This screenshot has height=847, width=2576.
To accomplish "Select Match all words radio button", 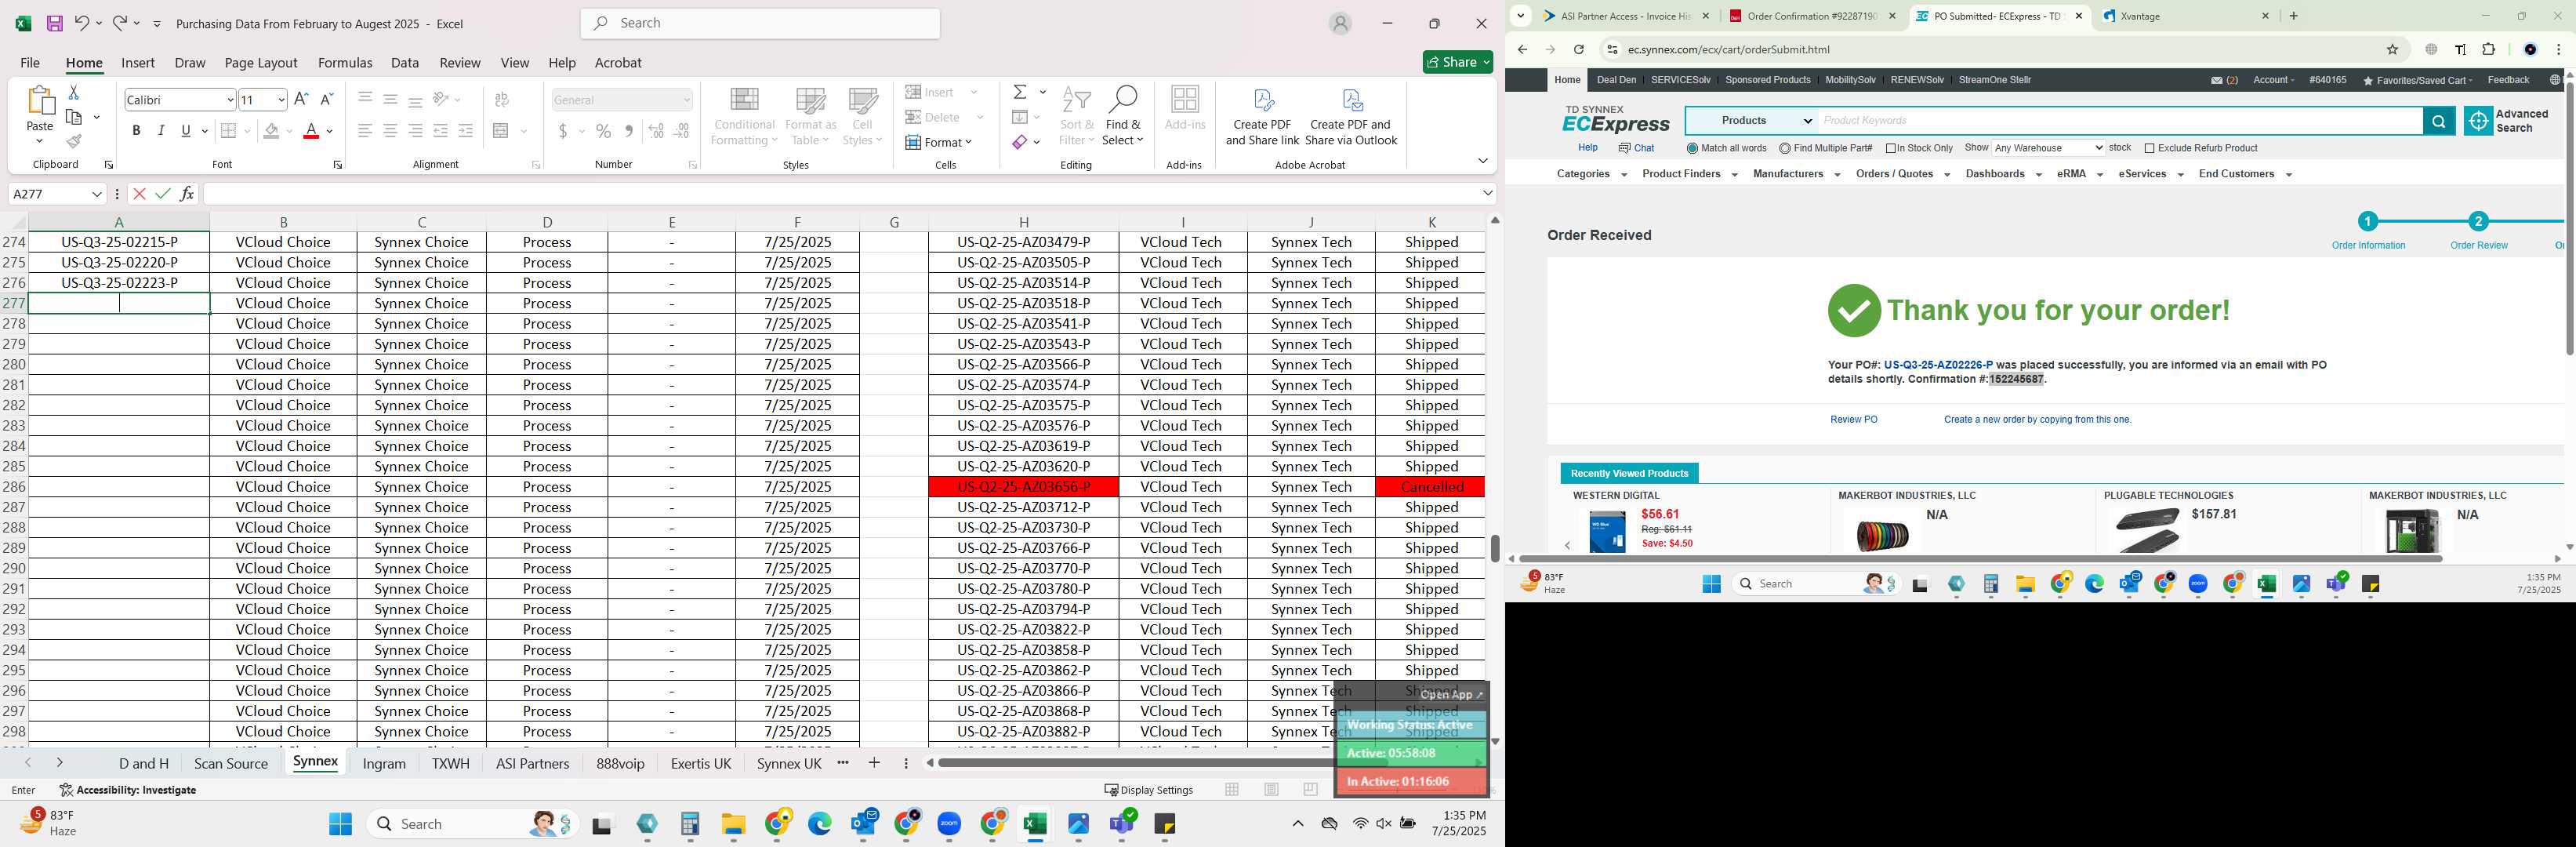I will pyautogui.click(x=1692, y=148).
